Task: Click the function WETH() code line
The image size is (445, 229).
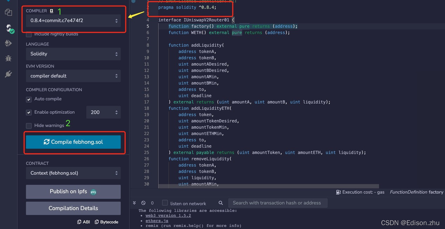Action: pyautogui.click(x=229, y=33)
